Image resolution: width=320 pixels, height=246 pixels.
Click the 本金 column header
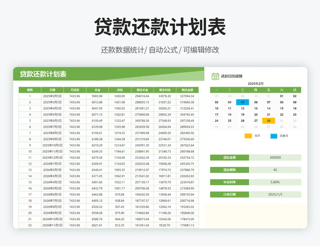pos(97,90)
